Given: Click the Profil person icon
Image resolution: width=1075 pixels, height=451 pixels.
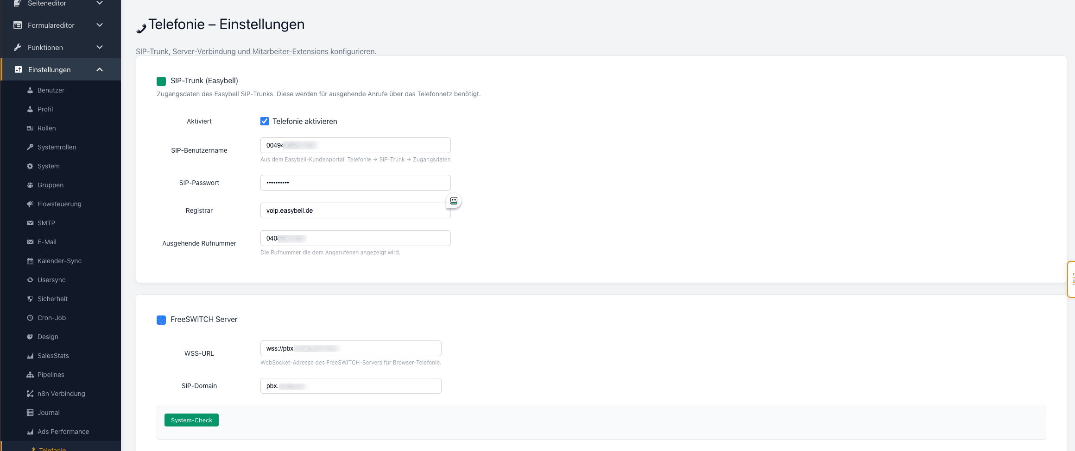Looking at the screenshot, I should click(30, 109).
